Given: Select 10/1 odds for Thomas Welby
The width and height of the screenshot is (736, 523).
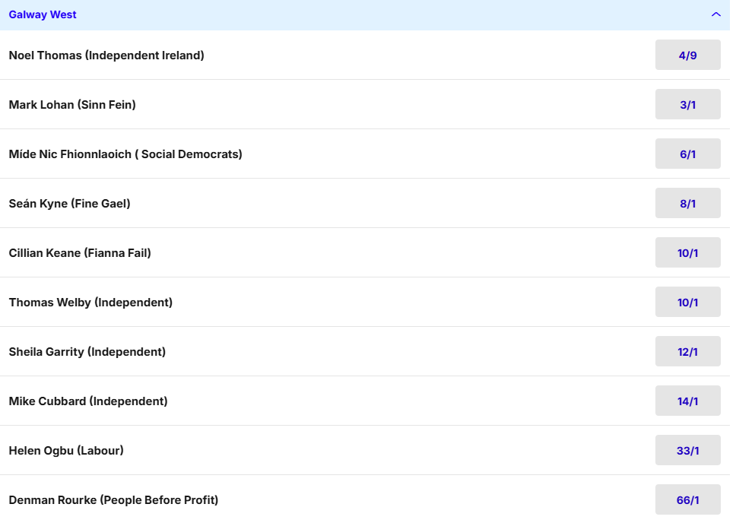Looking at the screenshot, I should 687,302.
